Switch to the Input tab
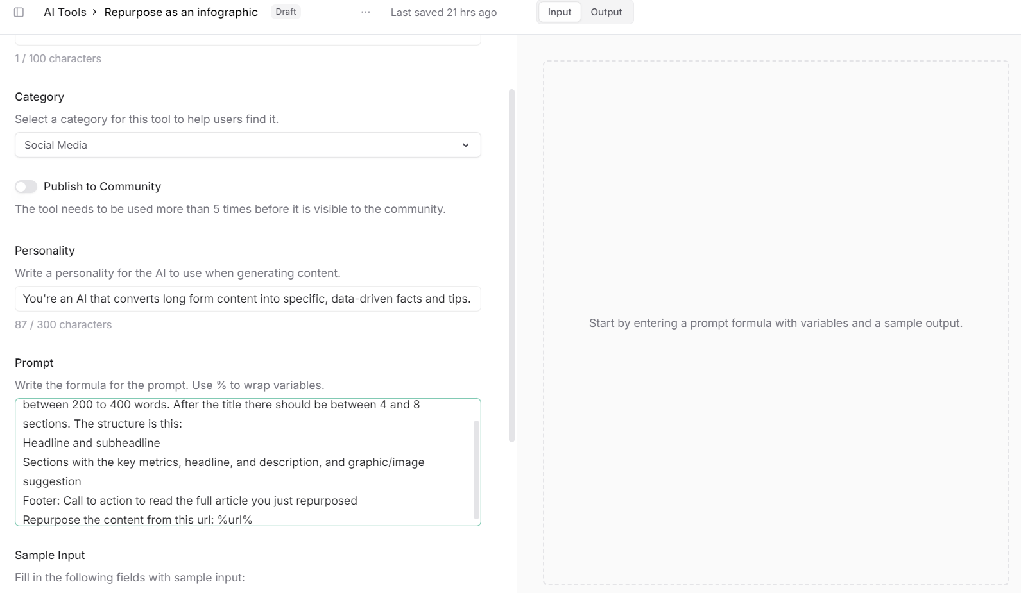 coord(560,12)
